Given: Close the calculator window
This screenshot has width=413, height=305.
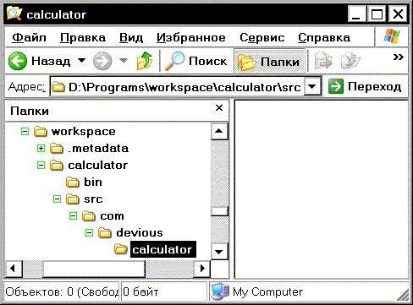Looking at the screenshot, I should (398, 14).
